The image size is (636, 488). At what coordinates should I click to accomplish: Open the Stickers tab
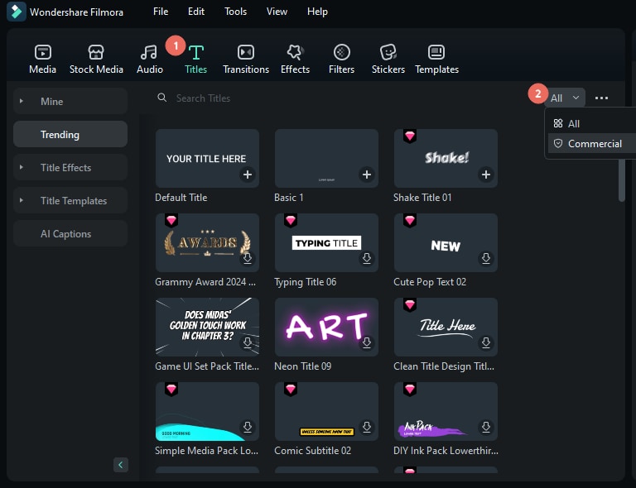(388, 59)
